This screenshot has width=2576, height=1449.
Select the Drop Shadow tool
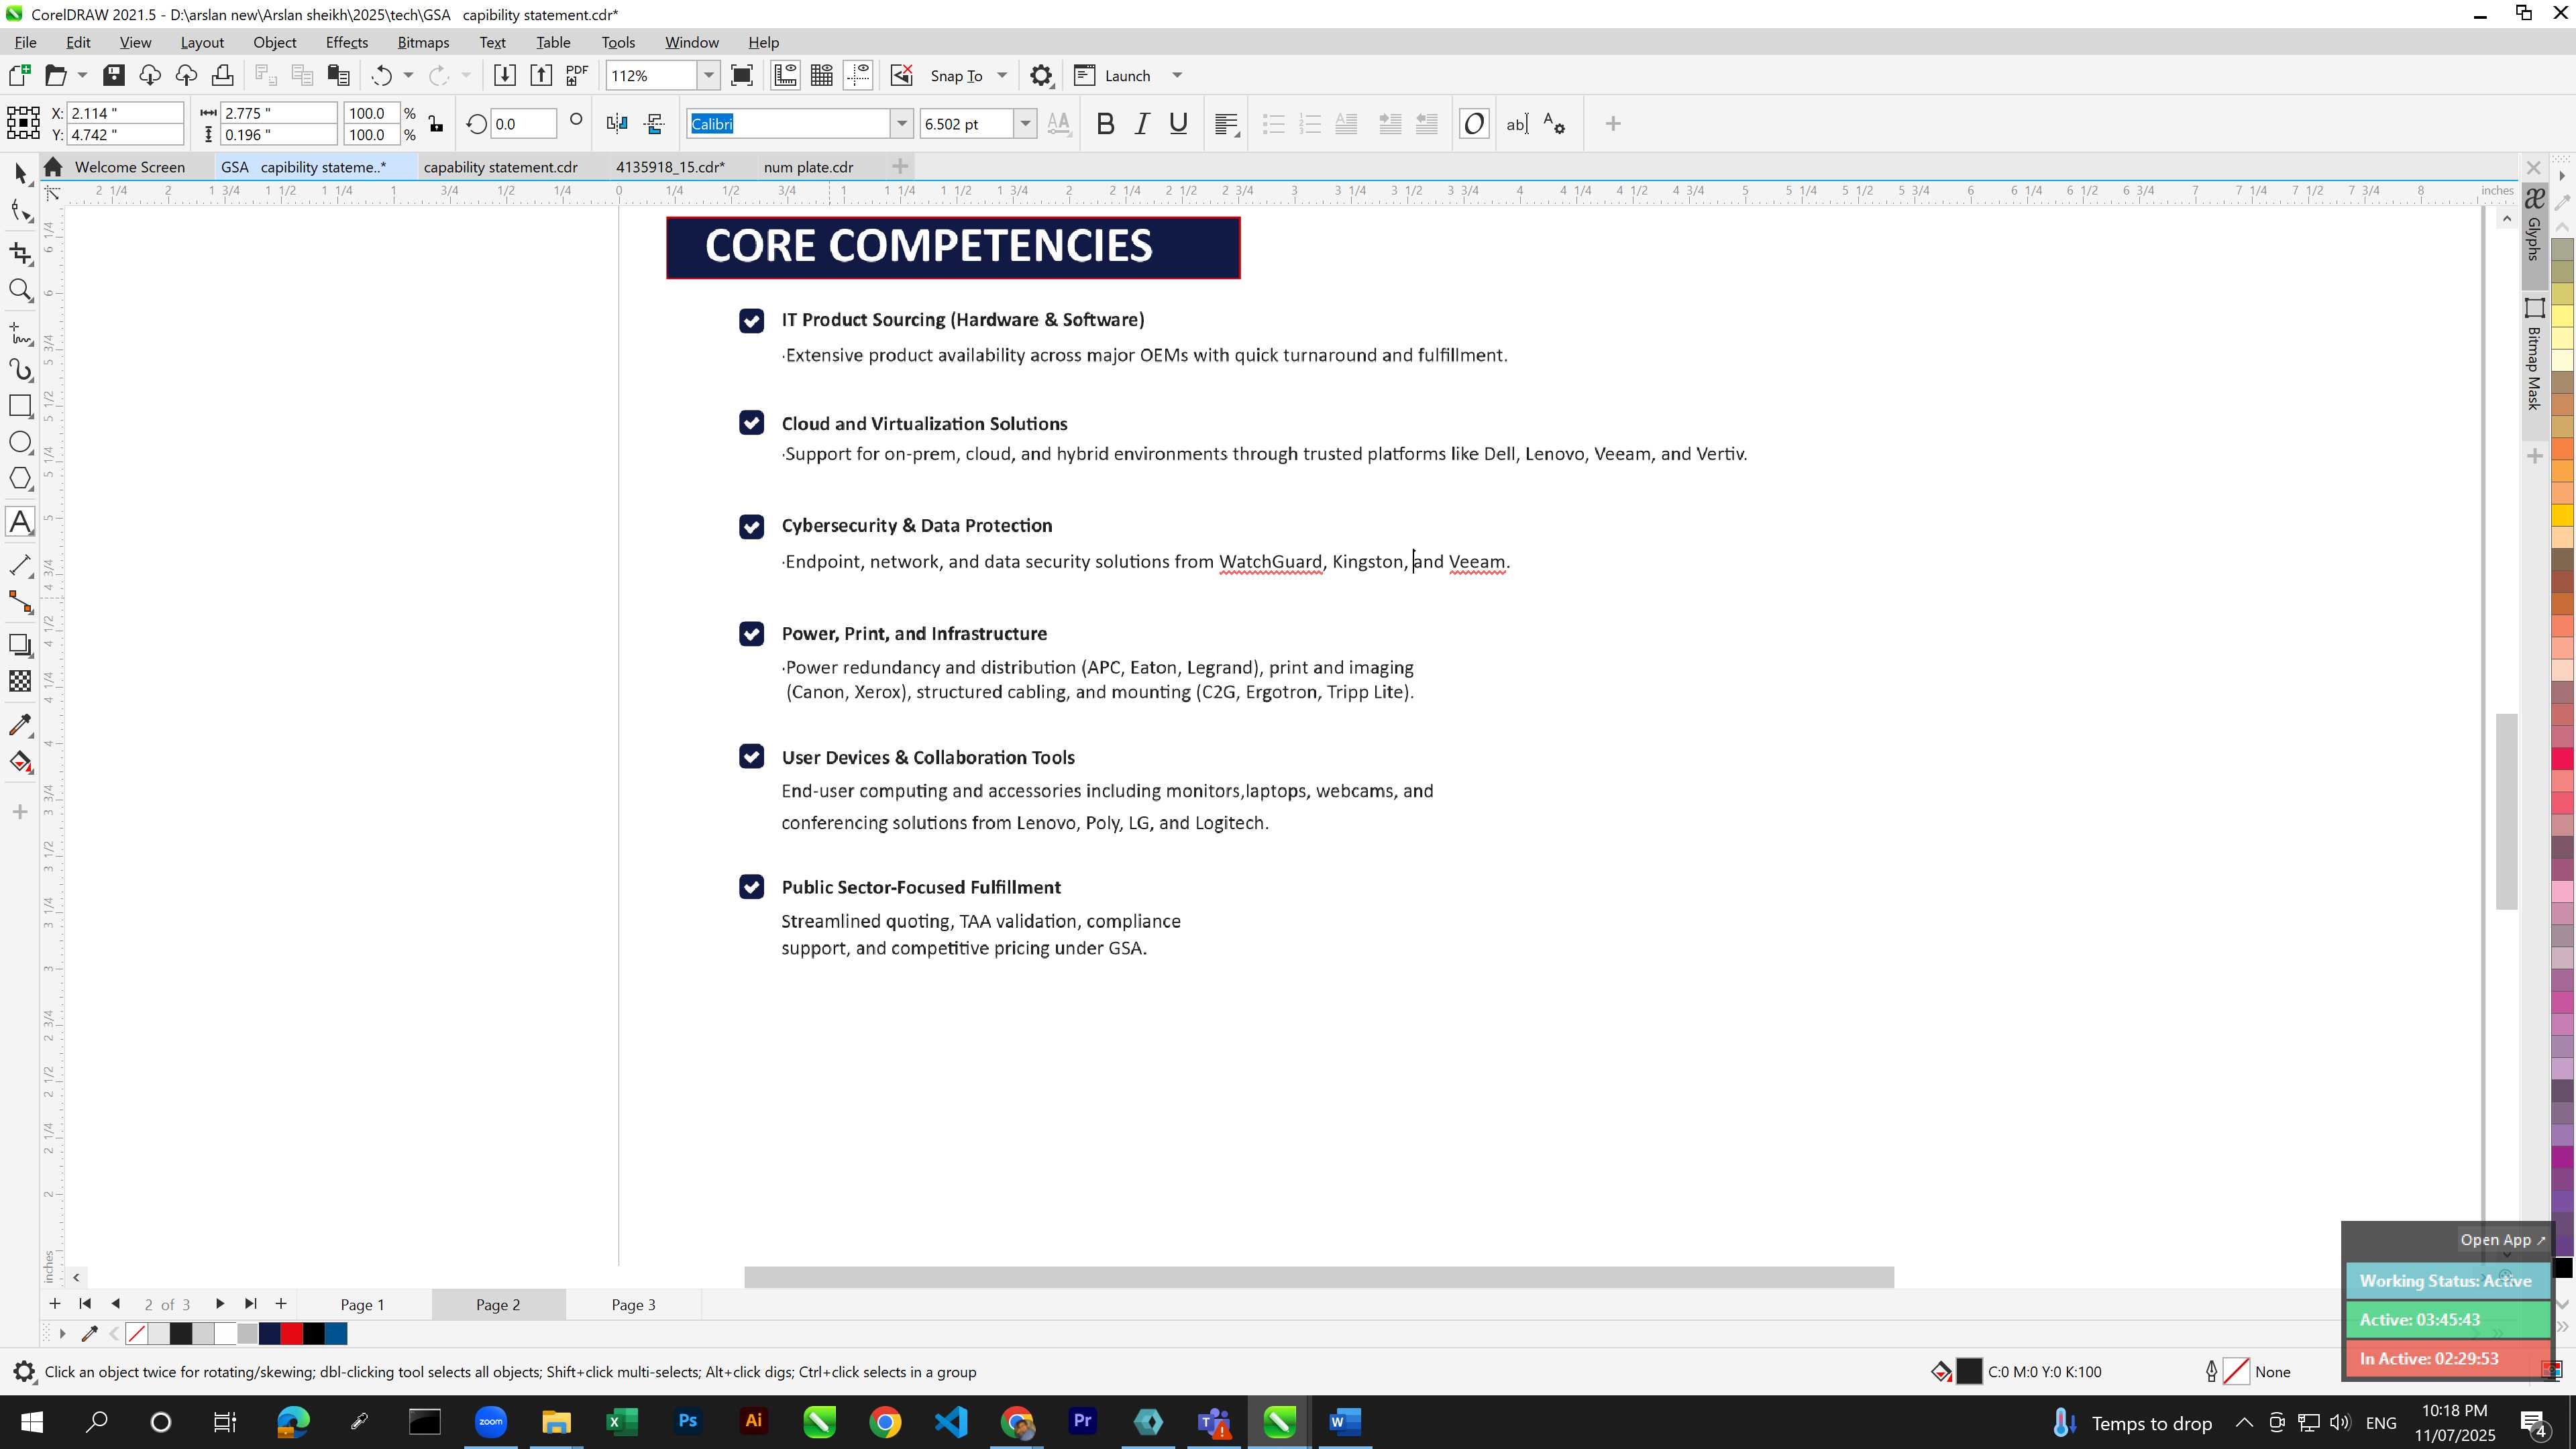[x=20, y=645]
